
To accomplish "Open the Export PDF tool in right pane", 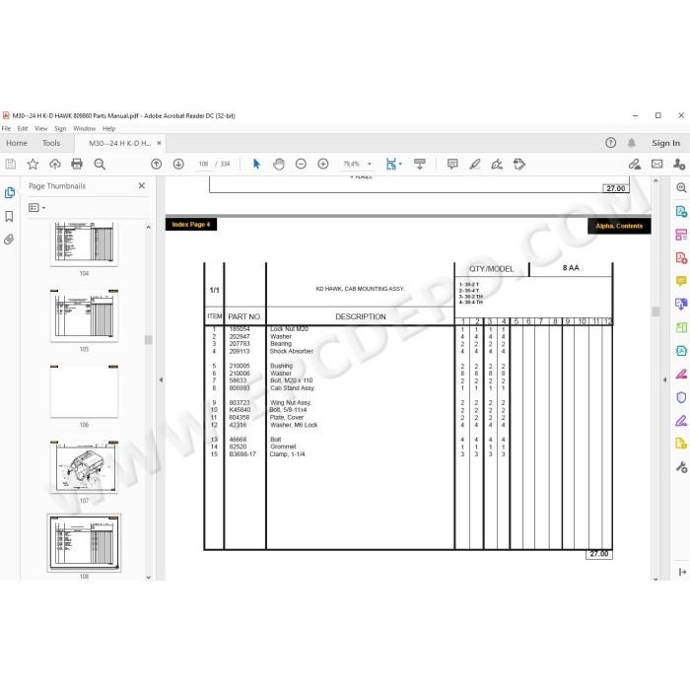I will tap(681, 212).
